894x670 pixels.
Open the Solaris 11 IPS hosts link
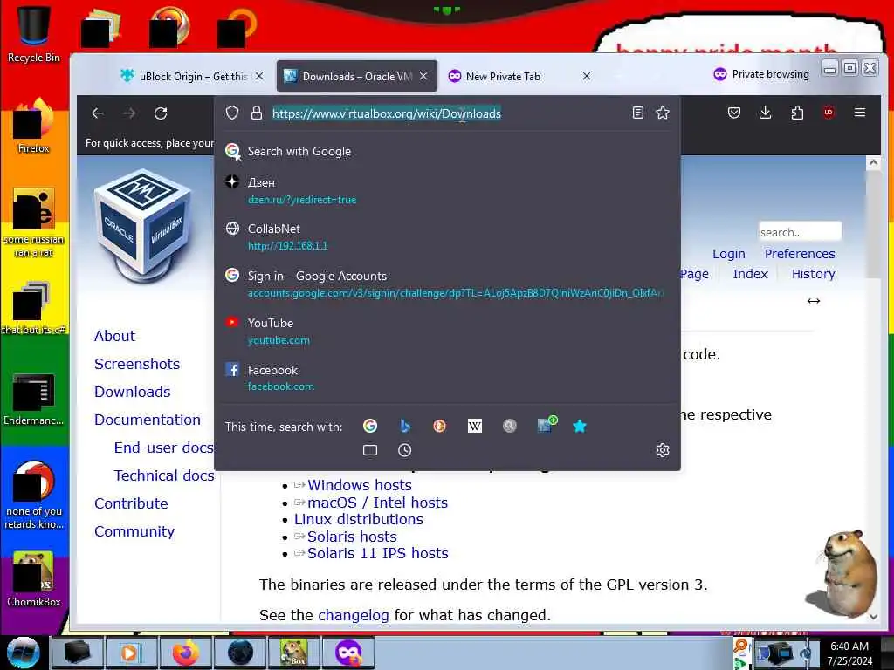point(377,553)
